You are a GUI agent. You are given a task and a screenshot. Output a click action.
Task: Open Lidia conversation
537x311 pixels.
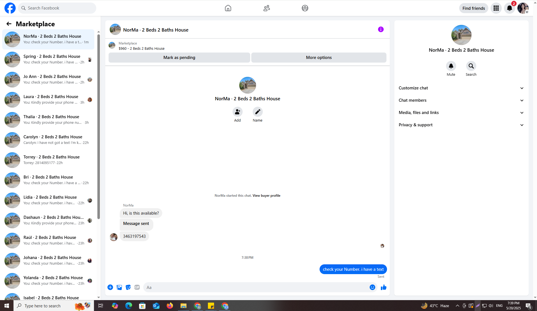(x=48, y=200)
